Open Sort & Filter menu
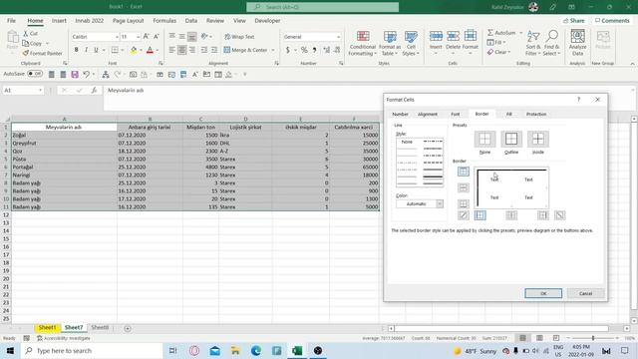The width and height of the screenshot is (638, 359). [x=533, y=43]
